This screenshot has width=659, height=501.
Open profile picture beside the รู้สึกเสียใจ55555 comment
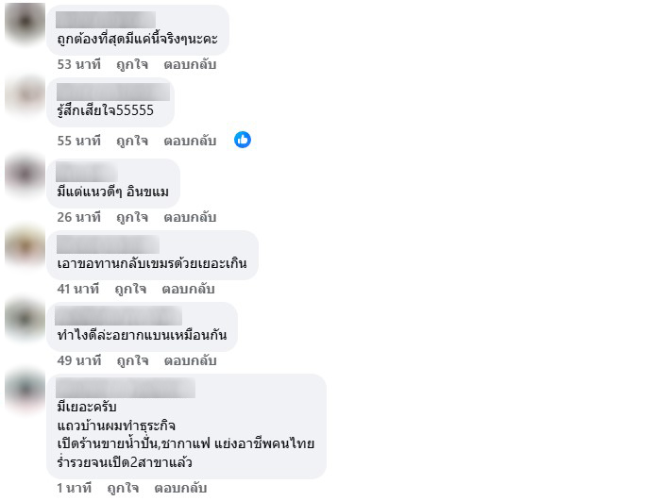click(x=25, y=98)
